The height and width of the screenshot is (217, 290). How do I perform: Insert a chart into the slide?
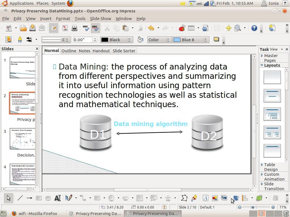[x=182, y=28]
